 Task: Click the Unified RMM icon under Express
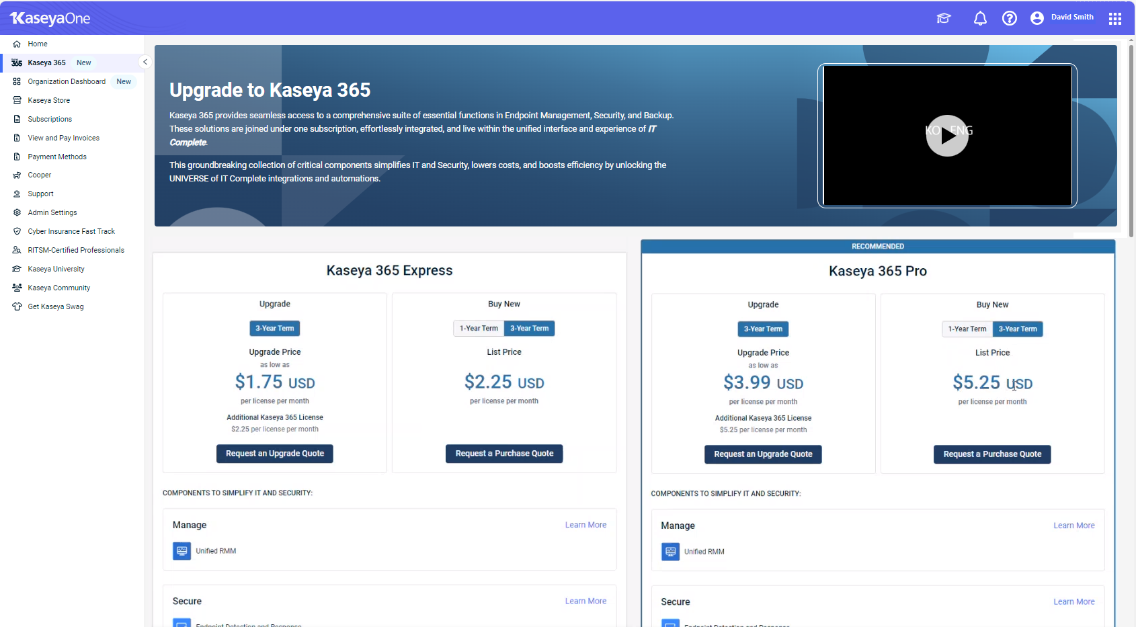pyautogui.click(x=181, y=551)
